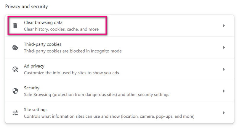Open the Site settings title
Screen dimensions: 237x128
tap(36, 110)
